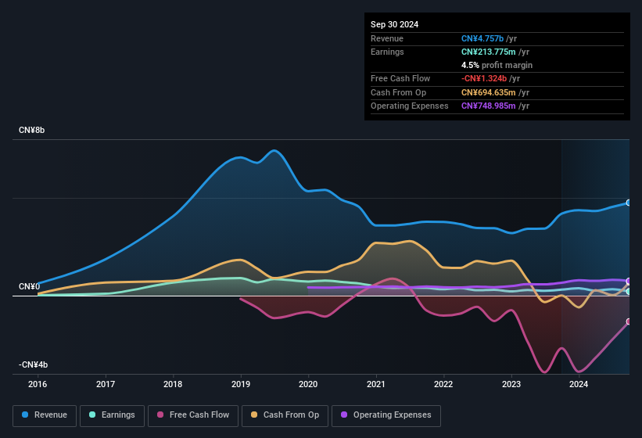642x438 pixels.
Task: Click the CN¥0 y-axis label
Action: 30,286
